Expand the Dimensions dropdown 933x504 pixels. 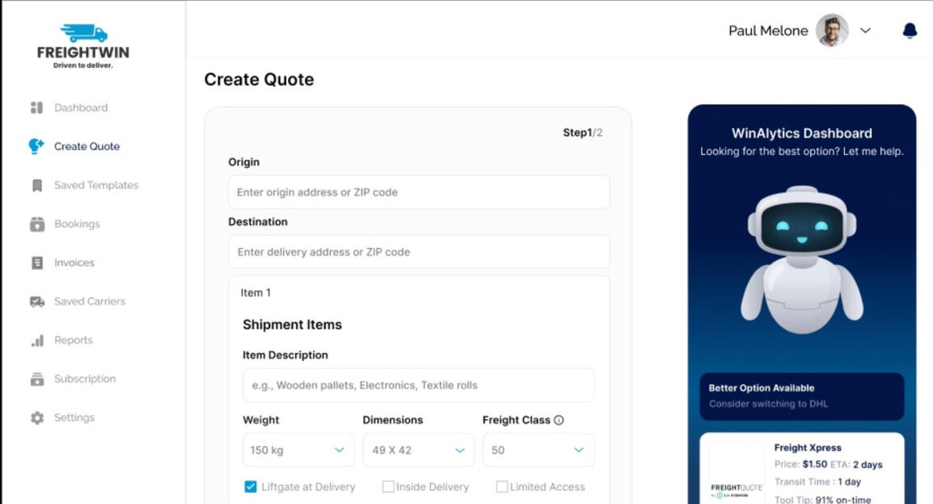click(418, 450)
